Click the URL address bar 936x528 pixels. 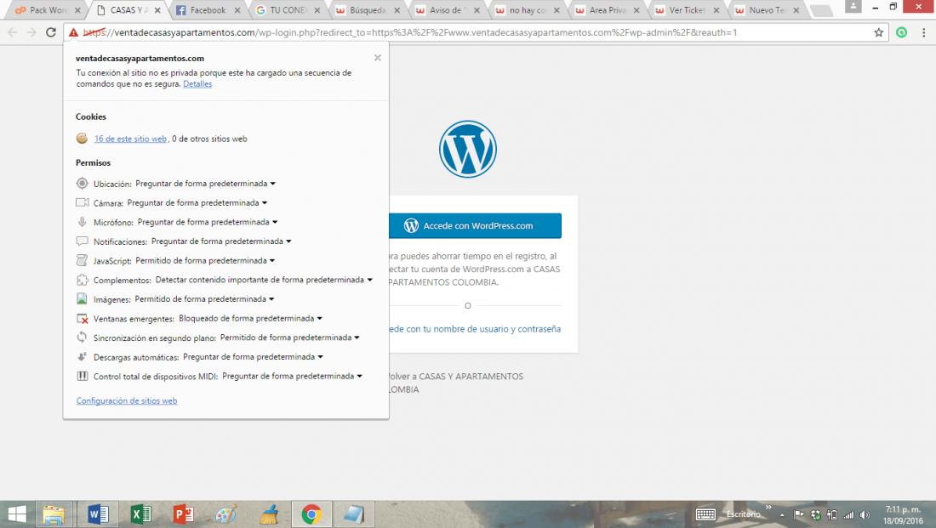(475, 32)
